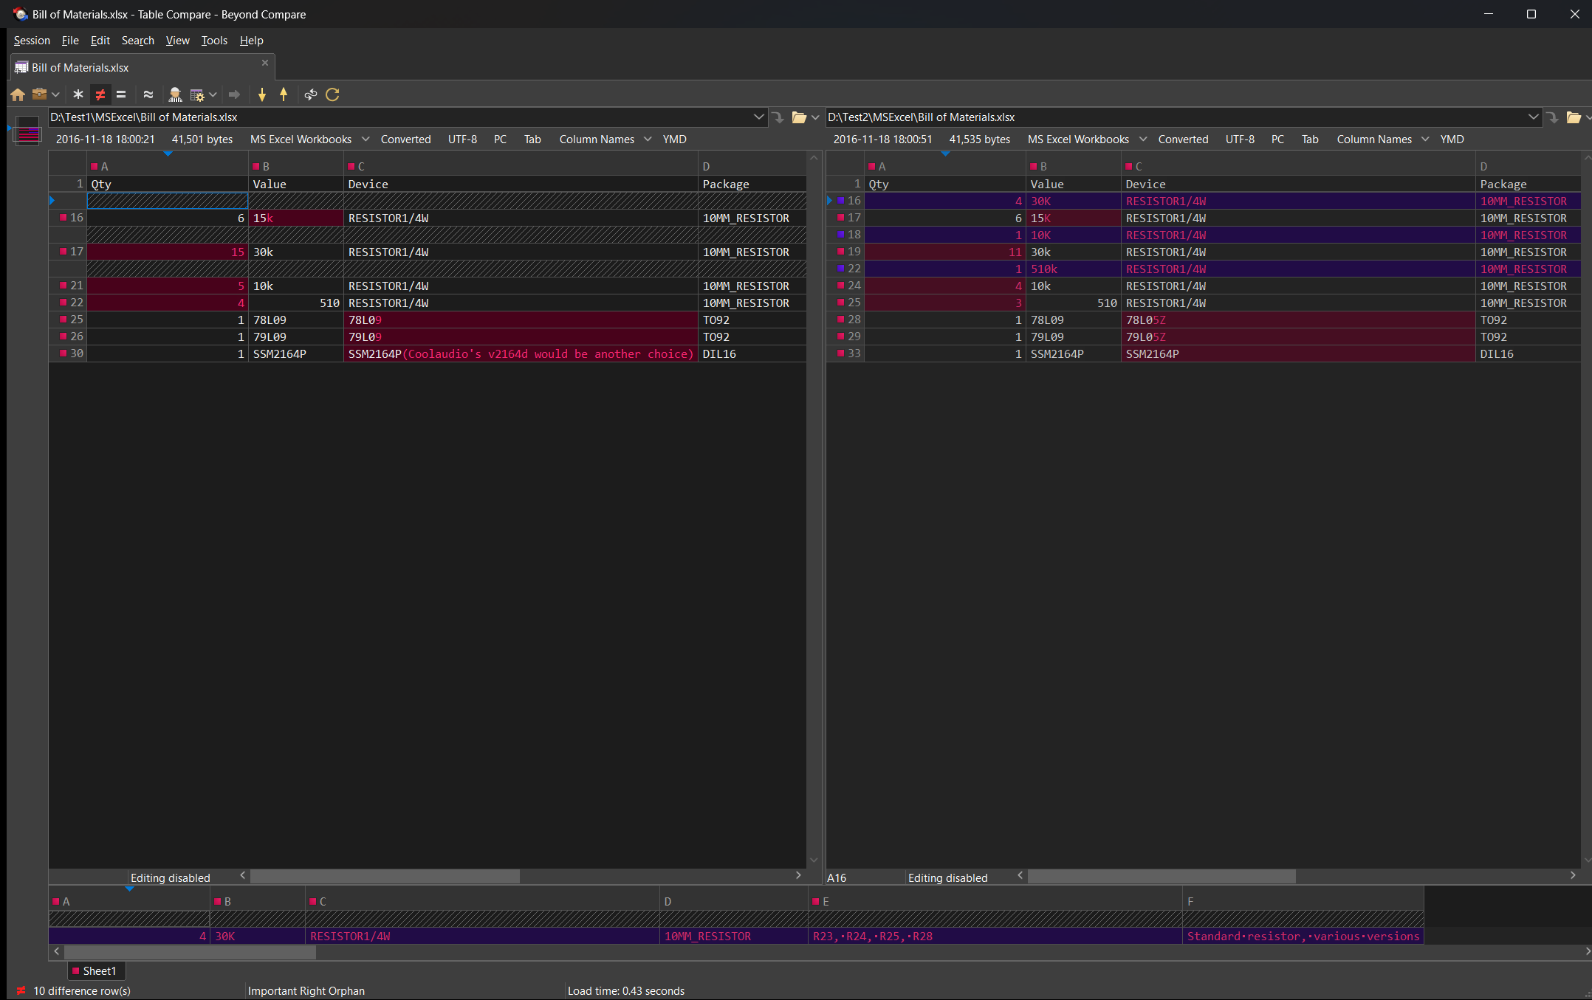
Task: Click the left pane Converted label
Action: (x=405, y=139)
